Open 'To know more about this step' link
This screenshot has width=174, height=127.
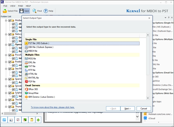[53, 107]
